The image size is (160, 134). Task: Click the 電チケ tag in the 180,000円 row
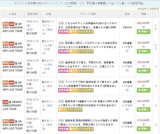tap(62, 110)
